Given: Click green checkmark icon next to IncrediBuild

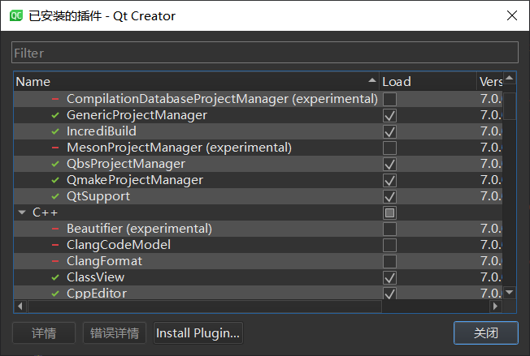Looking at the screenshot, I should (55, 131).
